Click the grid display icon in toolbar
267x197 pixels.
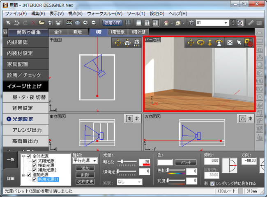[x=128, y=23]
